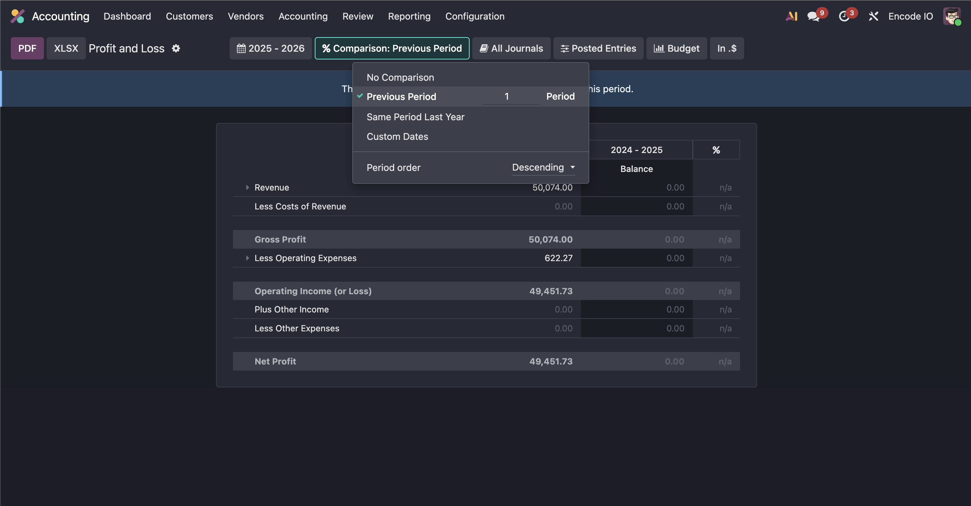
Task: Open the All Journals filter
Action: point(512,49)
